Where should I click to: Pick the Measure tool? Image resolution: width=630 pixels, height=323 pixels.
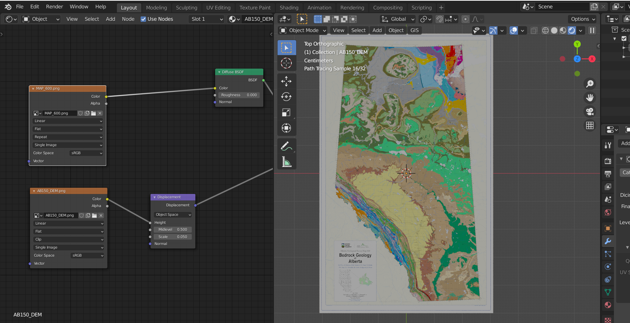click(286, 161)
